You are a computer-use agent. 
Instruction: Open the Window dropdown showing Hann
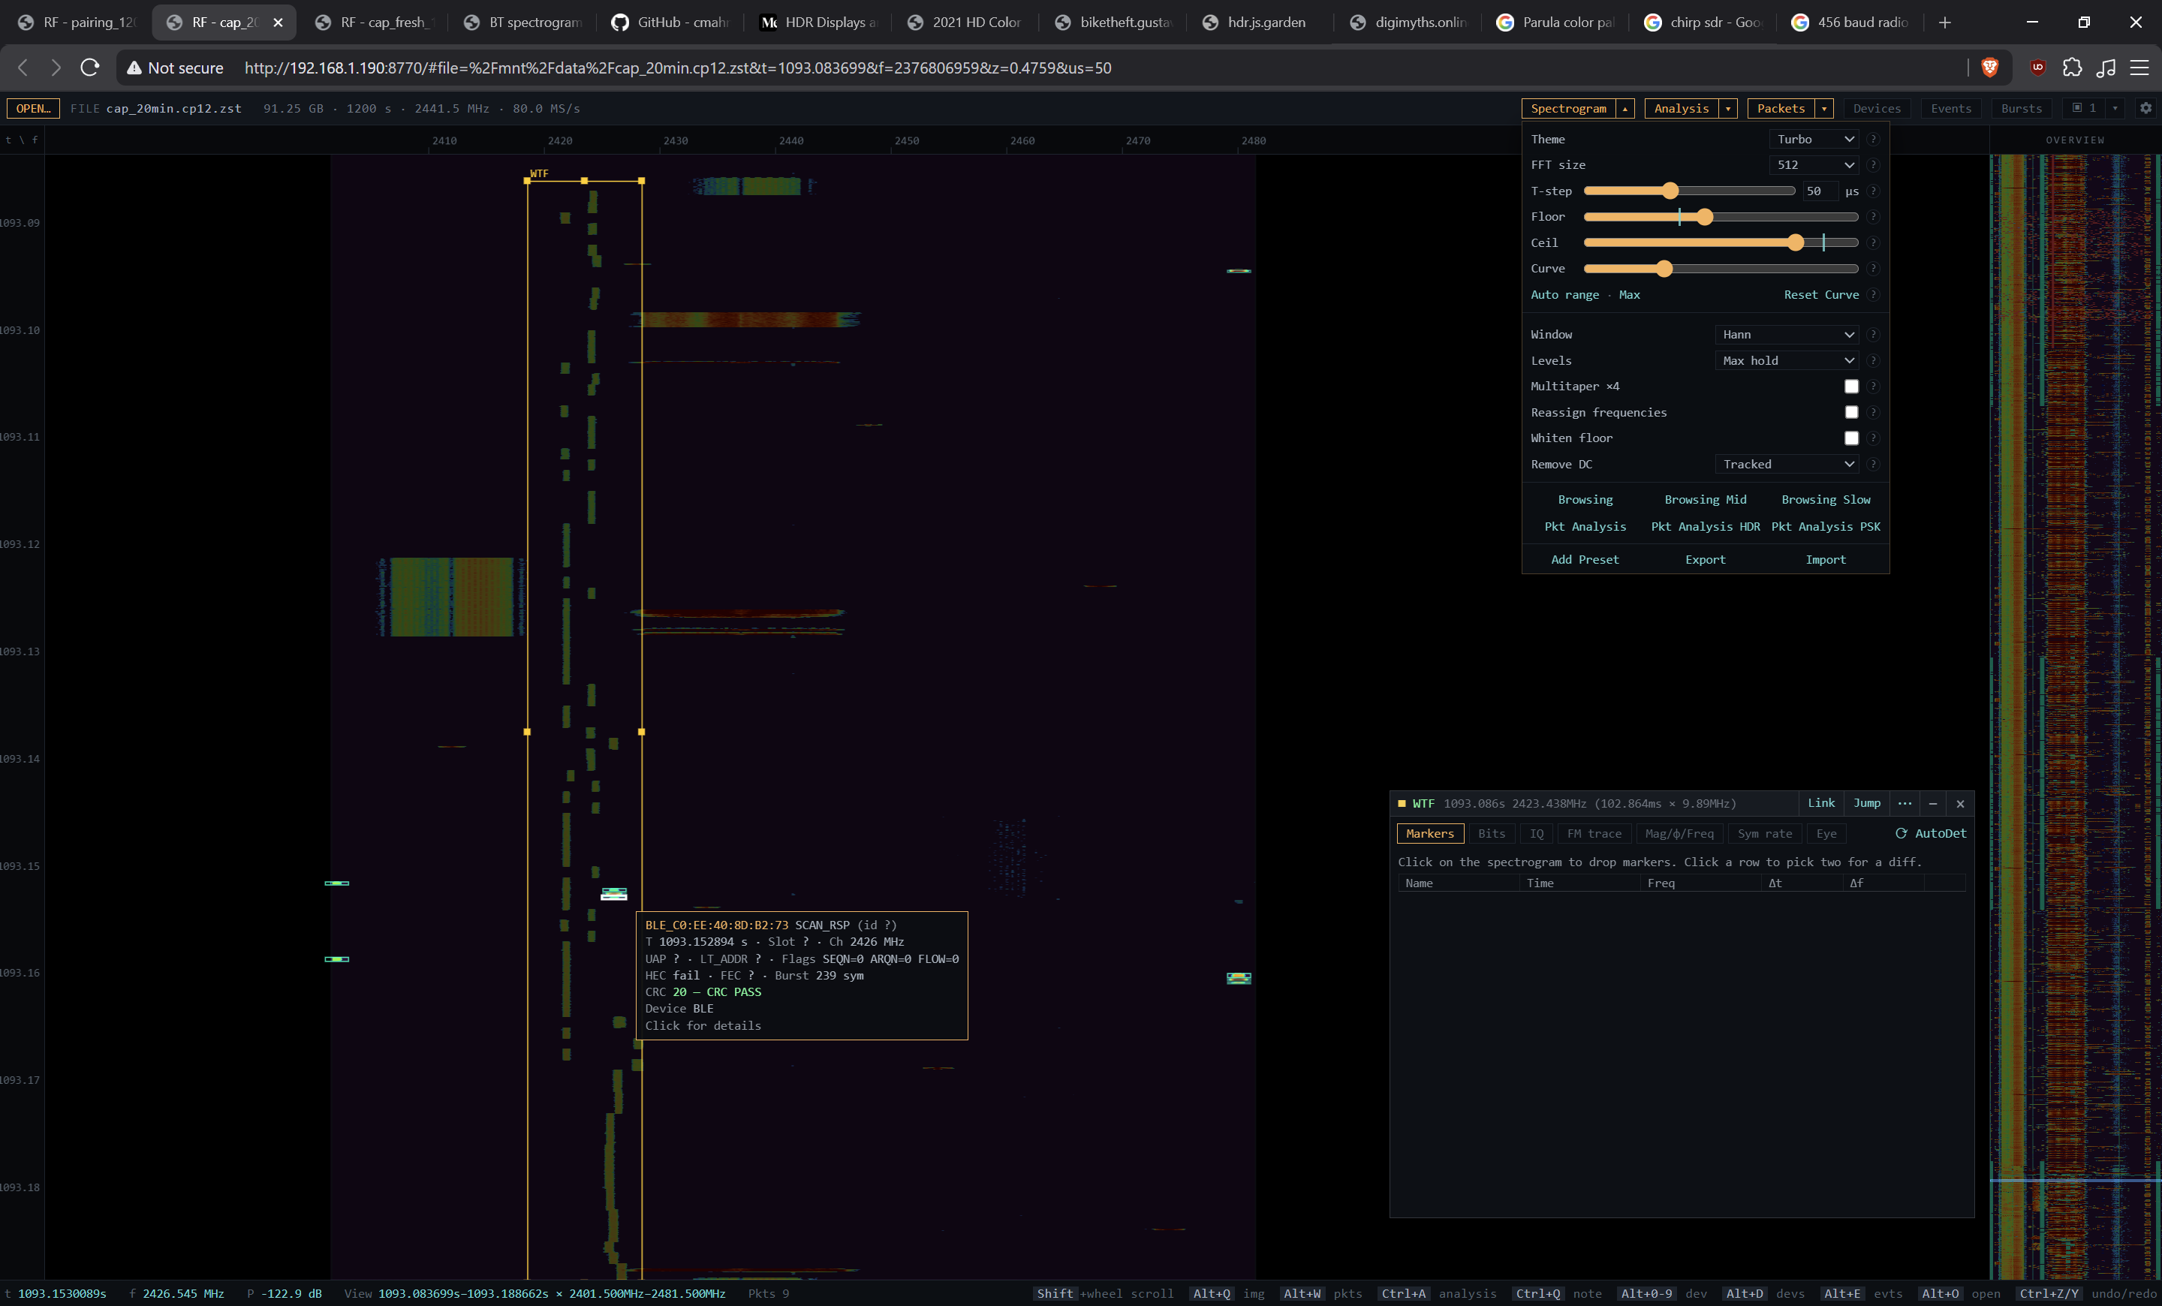click(x=1787, y=334)
